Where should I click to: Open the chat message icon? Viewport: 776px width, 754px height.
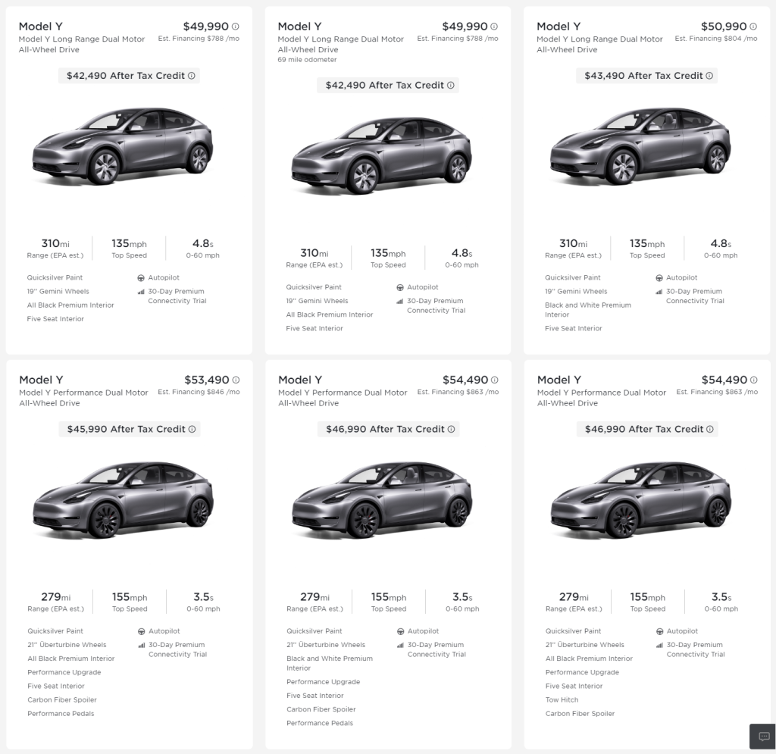(761, 736)
